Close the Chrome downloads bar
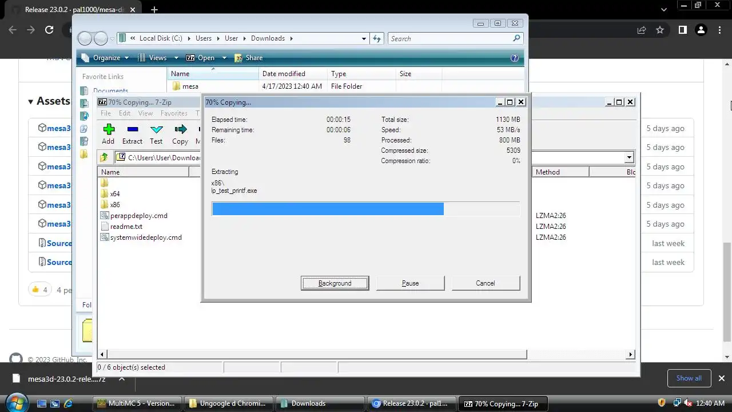 click(721, 378)
